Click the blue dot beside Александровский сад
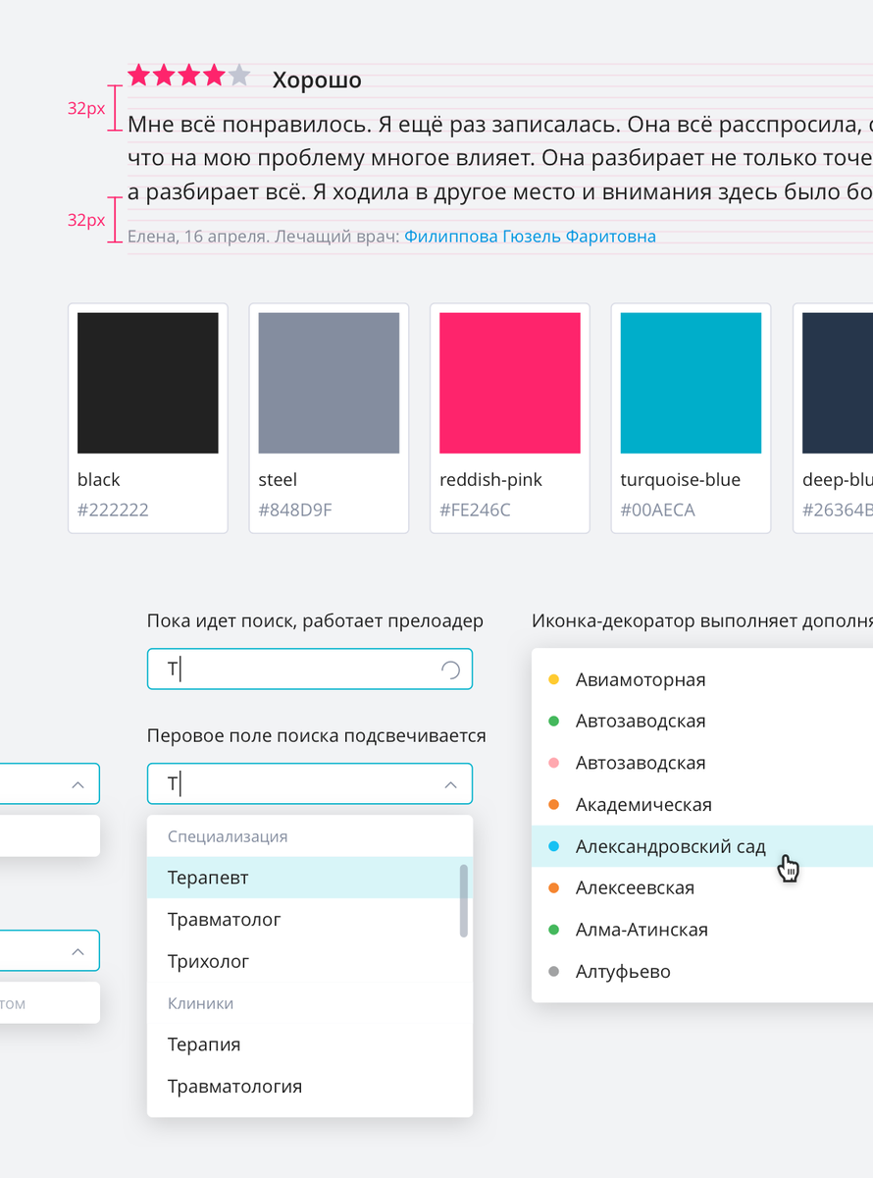The image size is (873, 1178). click(x=553, y=846)
